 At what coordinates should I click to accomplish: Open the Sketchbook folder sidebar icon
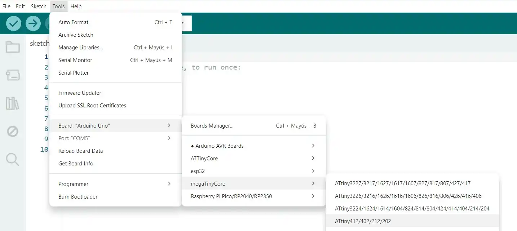(13, 47)
